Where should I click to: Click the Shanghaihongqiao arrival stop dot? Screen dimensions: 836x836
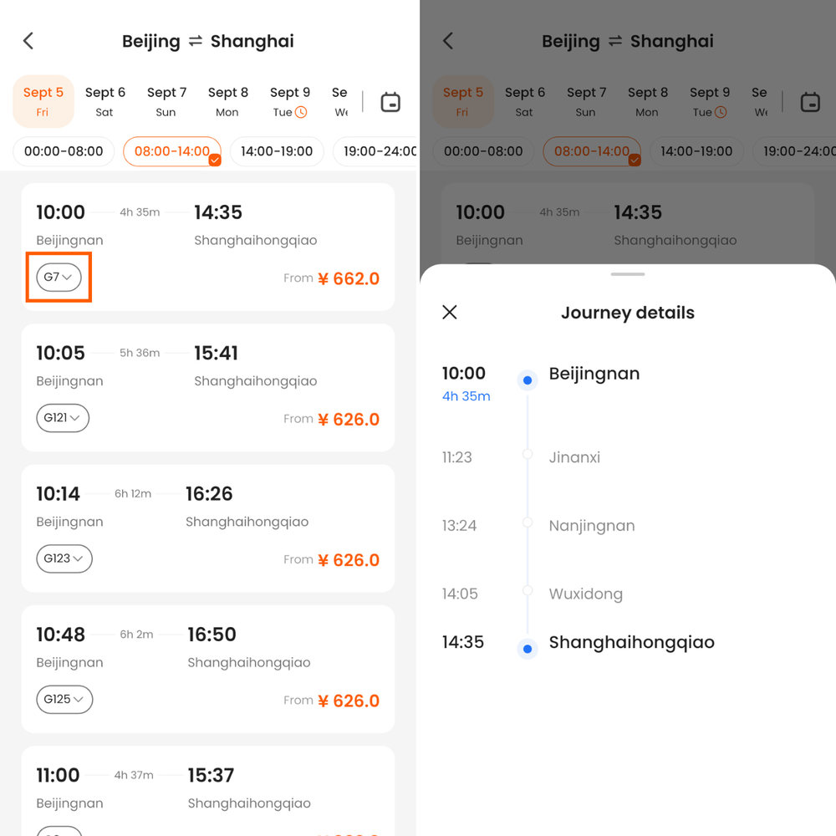(x=527, y=649)
